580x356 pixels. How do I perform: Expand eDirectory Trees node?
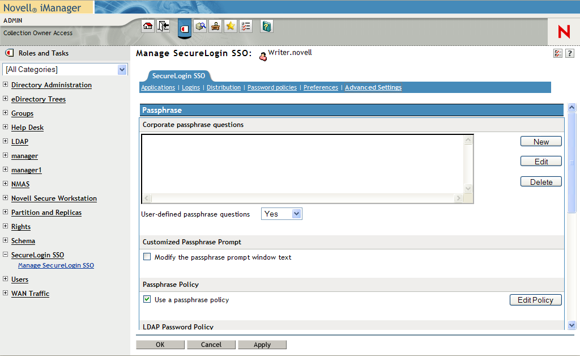5,99
